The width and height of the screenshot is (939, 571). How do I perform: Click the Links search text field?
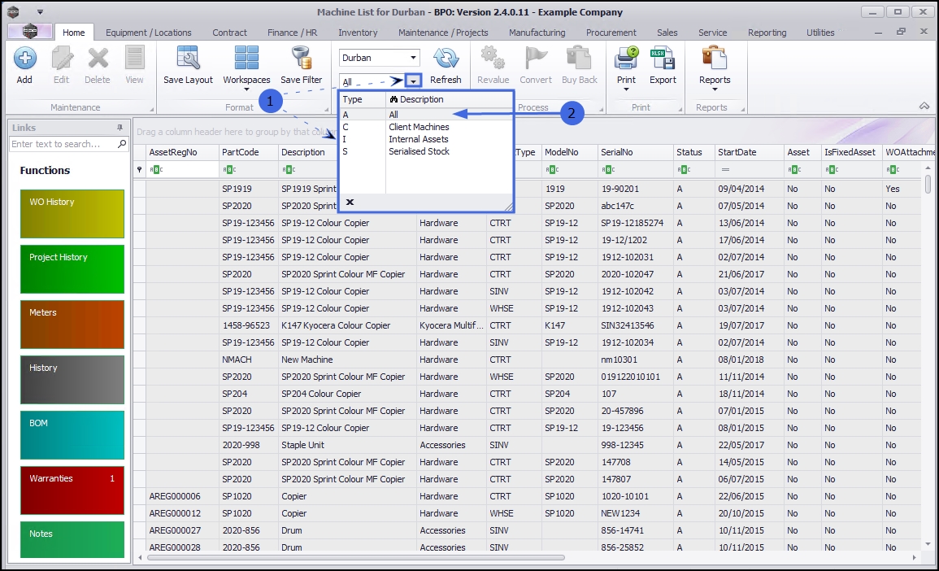[63, 144]
